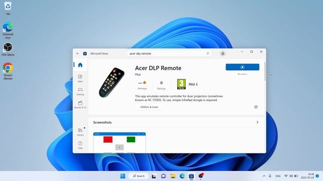This screenshot has width=323, height=181.
Task: Open the Home tab in Store sidebar
Action: point(80,65)
